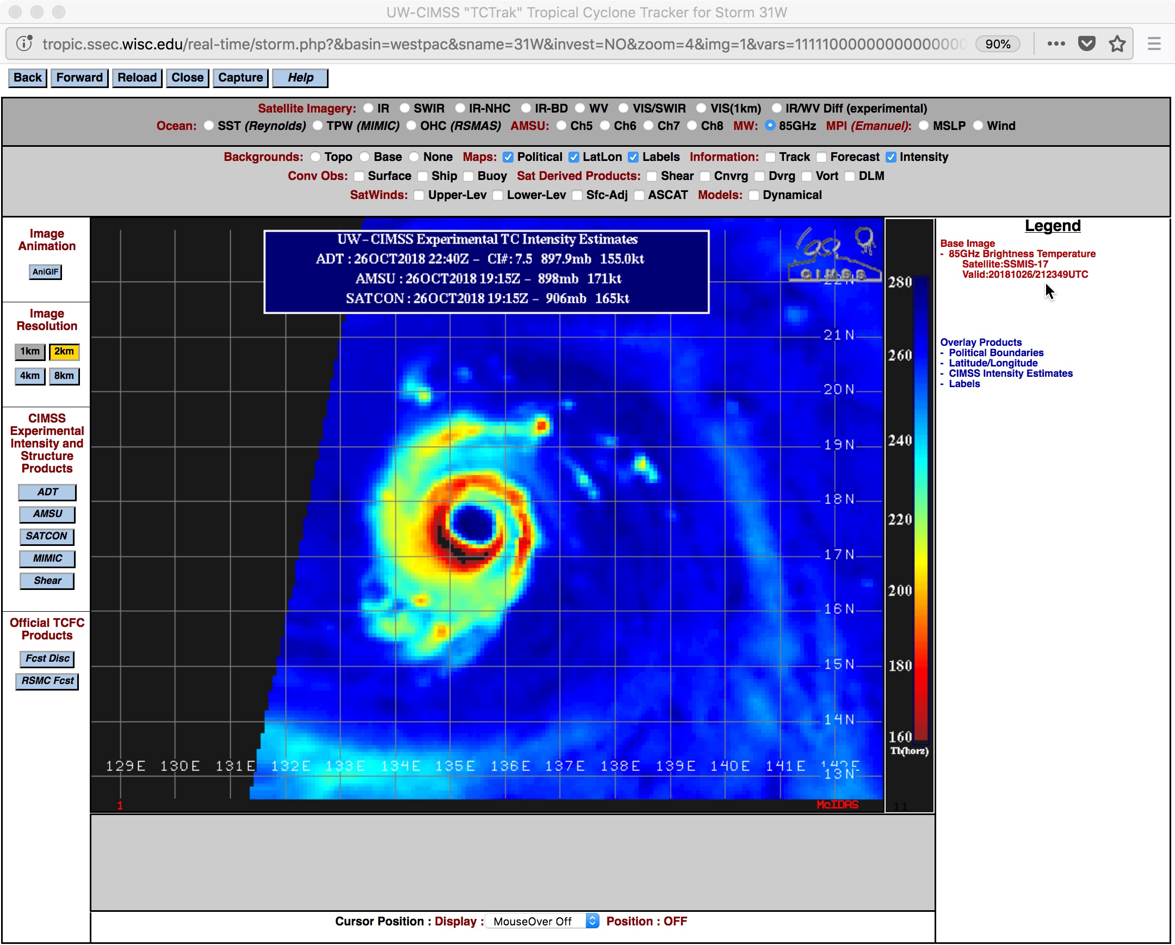Select the VIS(1km) imagery option
Screen dimensions: 1175x945
(701, 108)
